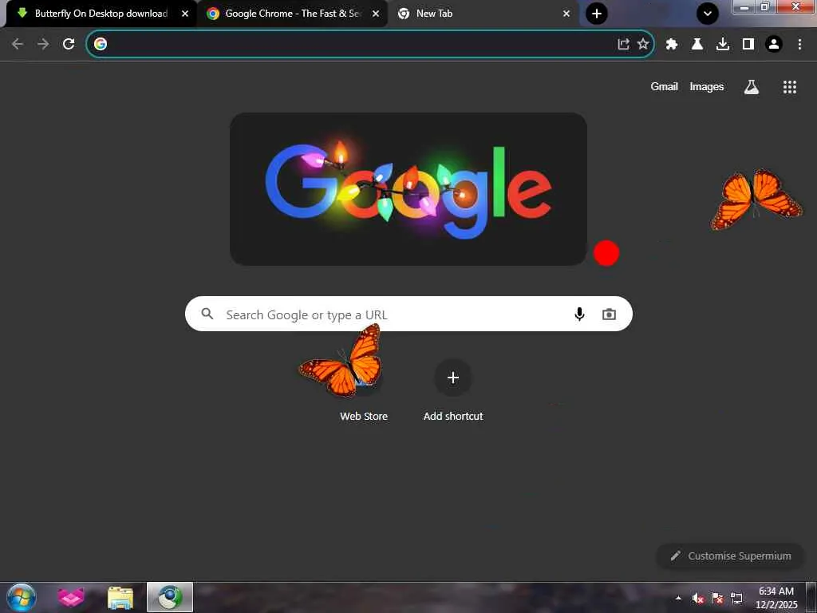Click the forward navigation arrow
Image resolution: width=817 pixels, height=613 pixels.
pos(43,45)
